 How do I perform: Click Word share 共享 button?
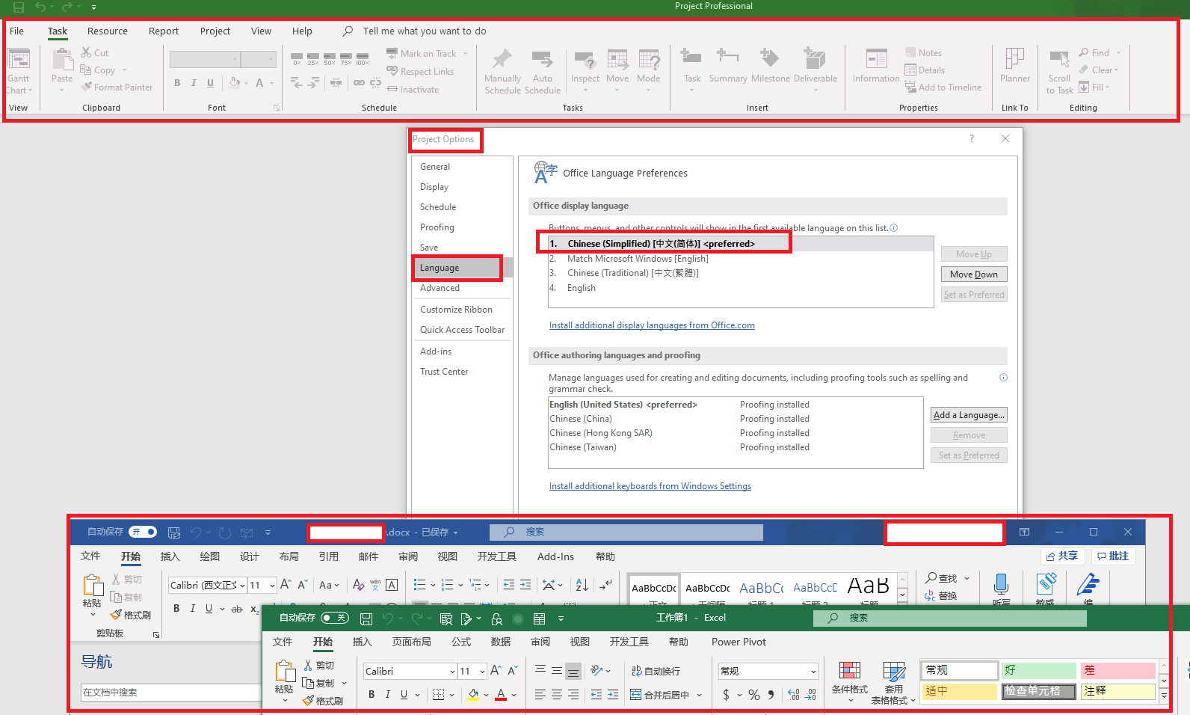click(1062, 556)
